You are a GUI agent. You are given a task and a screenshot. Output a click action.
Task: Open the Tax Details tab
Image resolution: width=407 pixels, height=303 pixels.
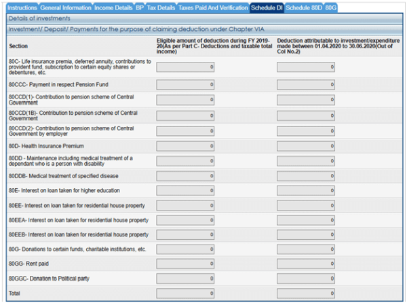point(161,7)
